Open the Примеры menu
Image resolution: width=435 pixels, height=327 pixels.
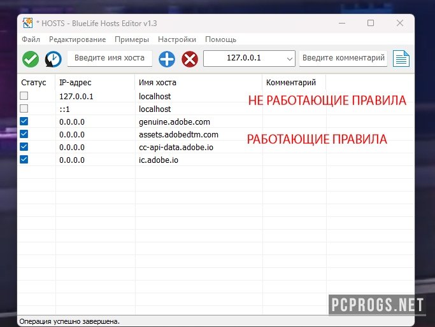click(x=132, y=39)
